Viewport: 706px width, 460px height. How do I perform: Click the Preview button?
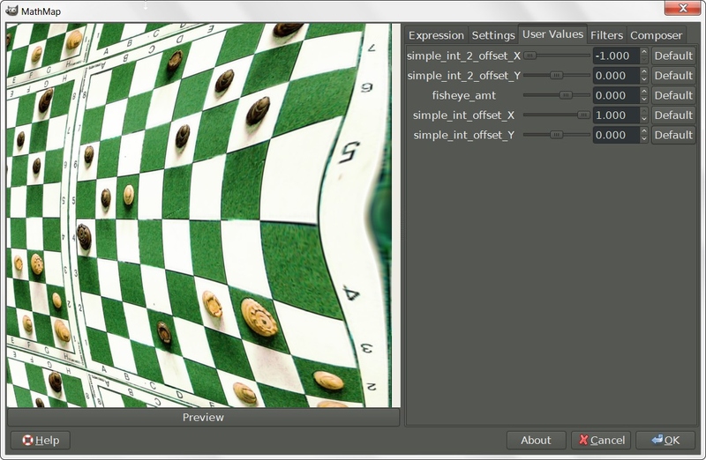click(x=203, y=418)
